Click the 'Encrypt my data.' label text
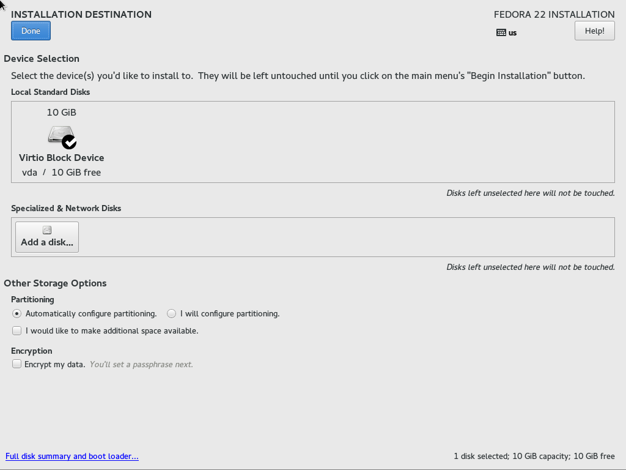The image size is (626, 470). click(x=54, y=365)
